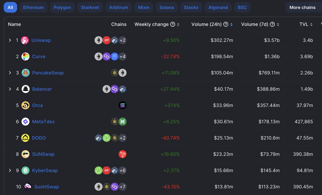Click the +7 more chains badge for SushiSwap
The height and width of the screenshot is (195, 322).
click(x=122, y=187)
